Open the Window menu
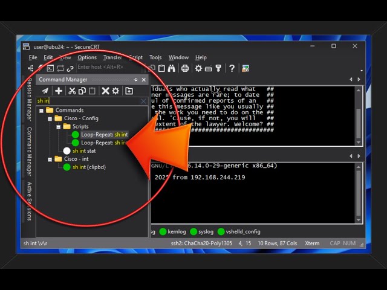Screen dimensions: 387x290 (178, 57)
